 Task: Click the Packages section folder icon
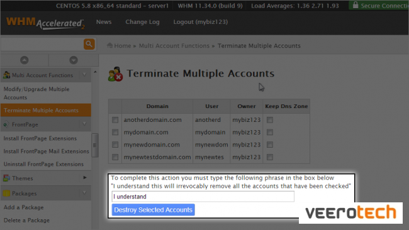click(6, 194)
